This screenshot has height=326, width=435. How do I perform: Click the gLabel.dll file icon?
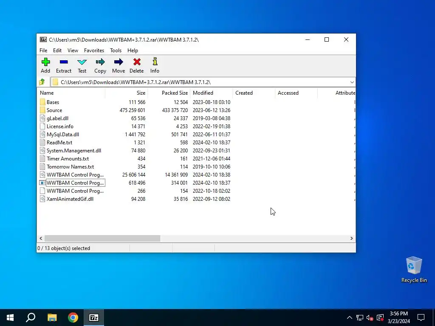[x=42, y=118]
